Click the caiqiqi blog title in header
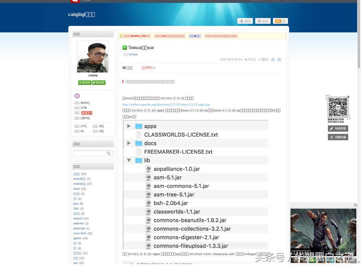This screenshot has height=266, width=361. (82, 14)
